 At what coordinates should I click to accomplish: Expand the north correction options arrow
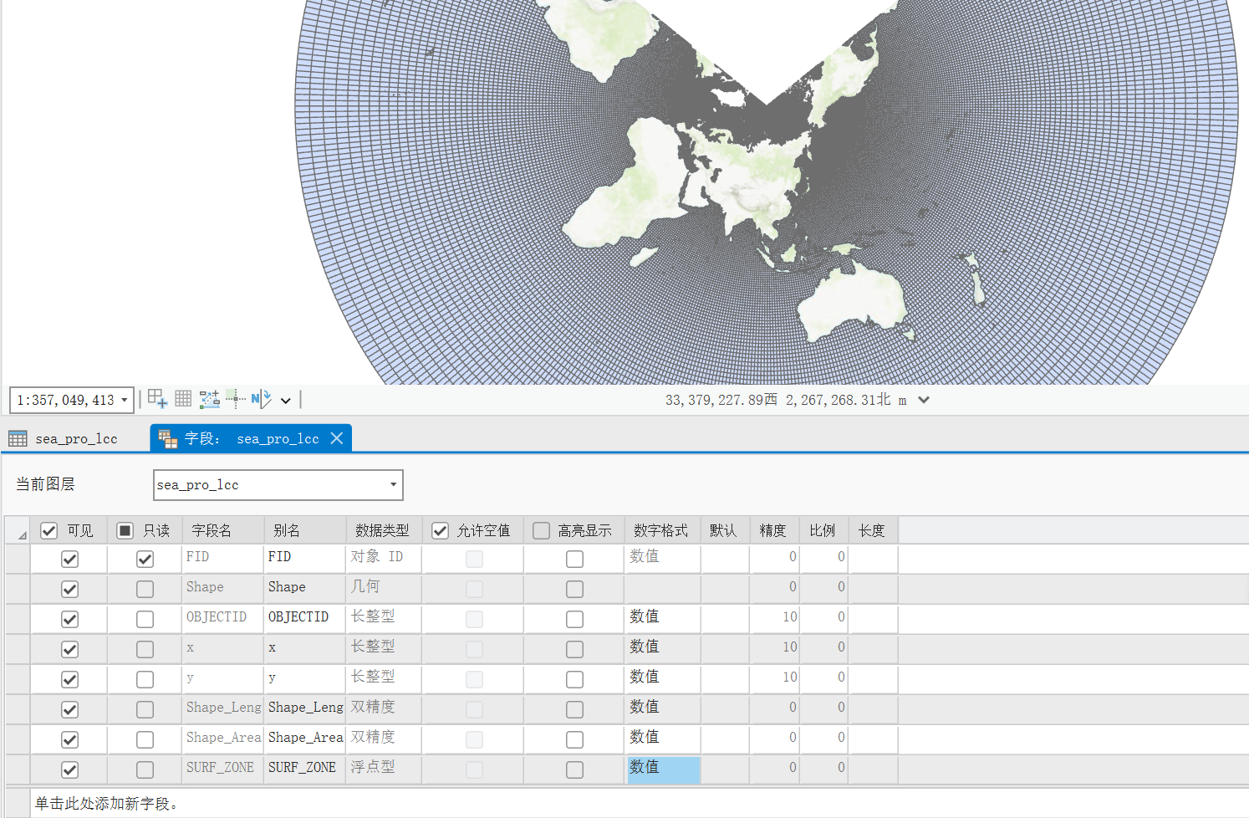click(x=286, y=401)
